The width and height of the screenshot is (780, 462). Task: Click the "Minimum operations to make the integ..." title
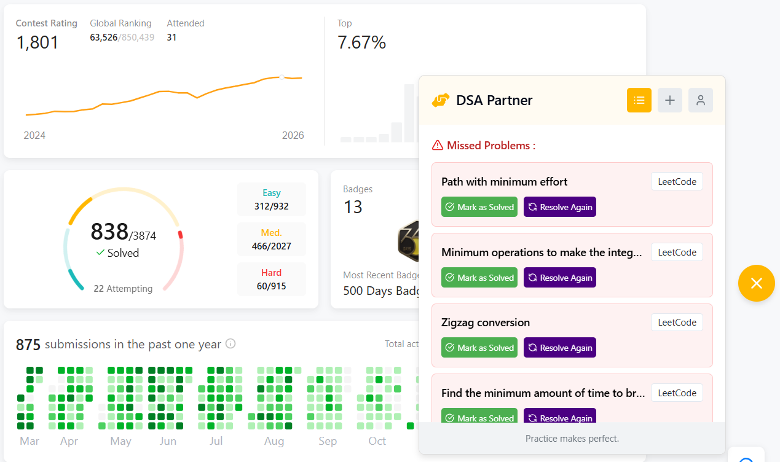tap(543, 253)
